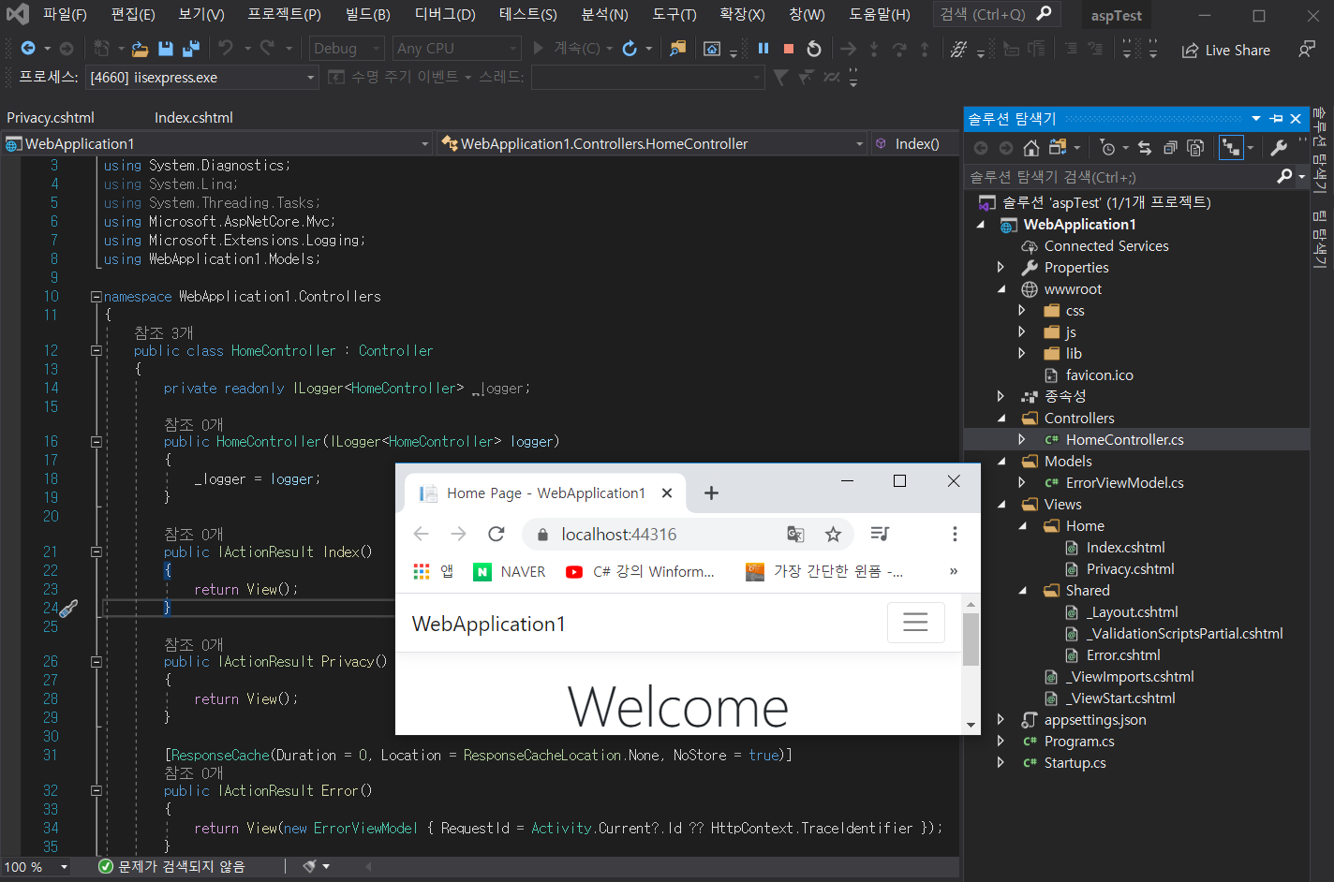Viewport: 1334px width, 882px height.
Task: Switch to the Privacy.cshtml tab
Action: coord(51,118)
